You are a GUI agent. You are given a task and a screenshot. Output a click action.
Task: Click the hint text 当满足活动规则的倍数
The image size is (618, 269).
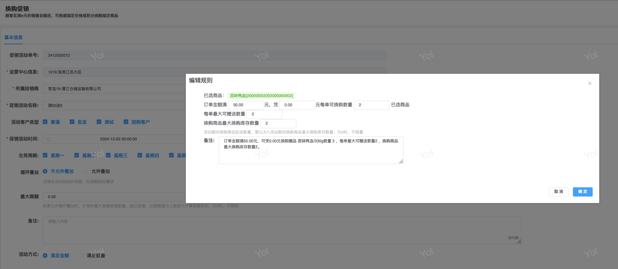78,182
